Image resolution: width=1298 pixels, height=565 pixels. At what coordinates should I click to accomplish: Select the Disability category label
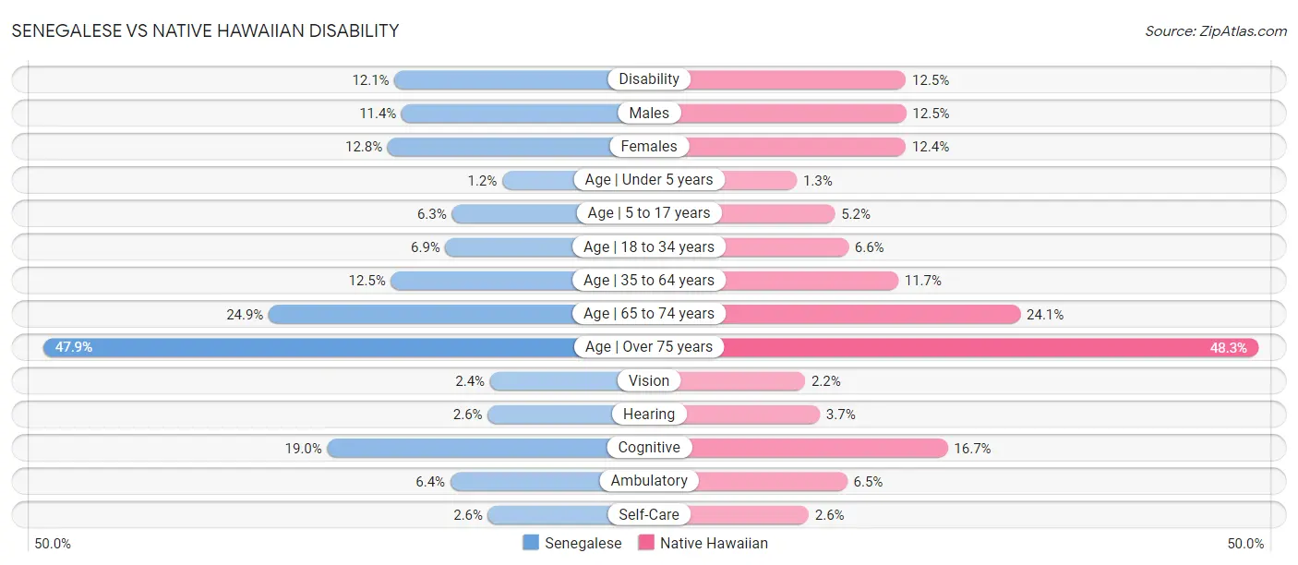649,79
